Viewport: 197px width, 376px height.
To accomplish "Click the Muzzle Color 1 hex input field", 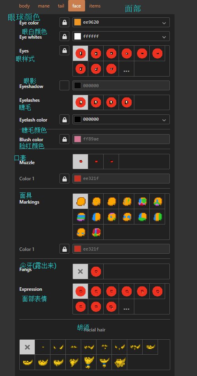I will click(x=121, y=179).
